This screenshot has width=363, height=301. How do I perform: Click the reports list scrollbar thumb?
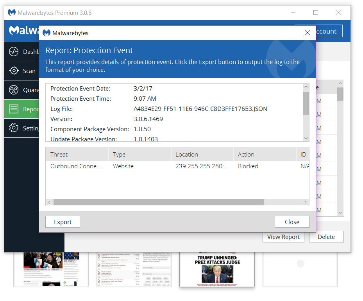pyautogui.click(x=340, y=94)
